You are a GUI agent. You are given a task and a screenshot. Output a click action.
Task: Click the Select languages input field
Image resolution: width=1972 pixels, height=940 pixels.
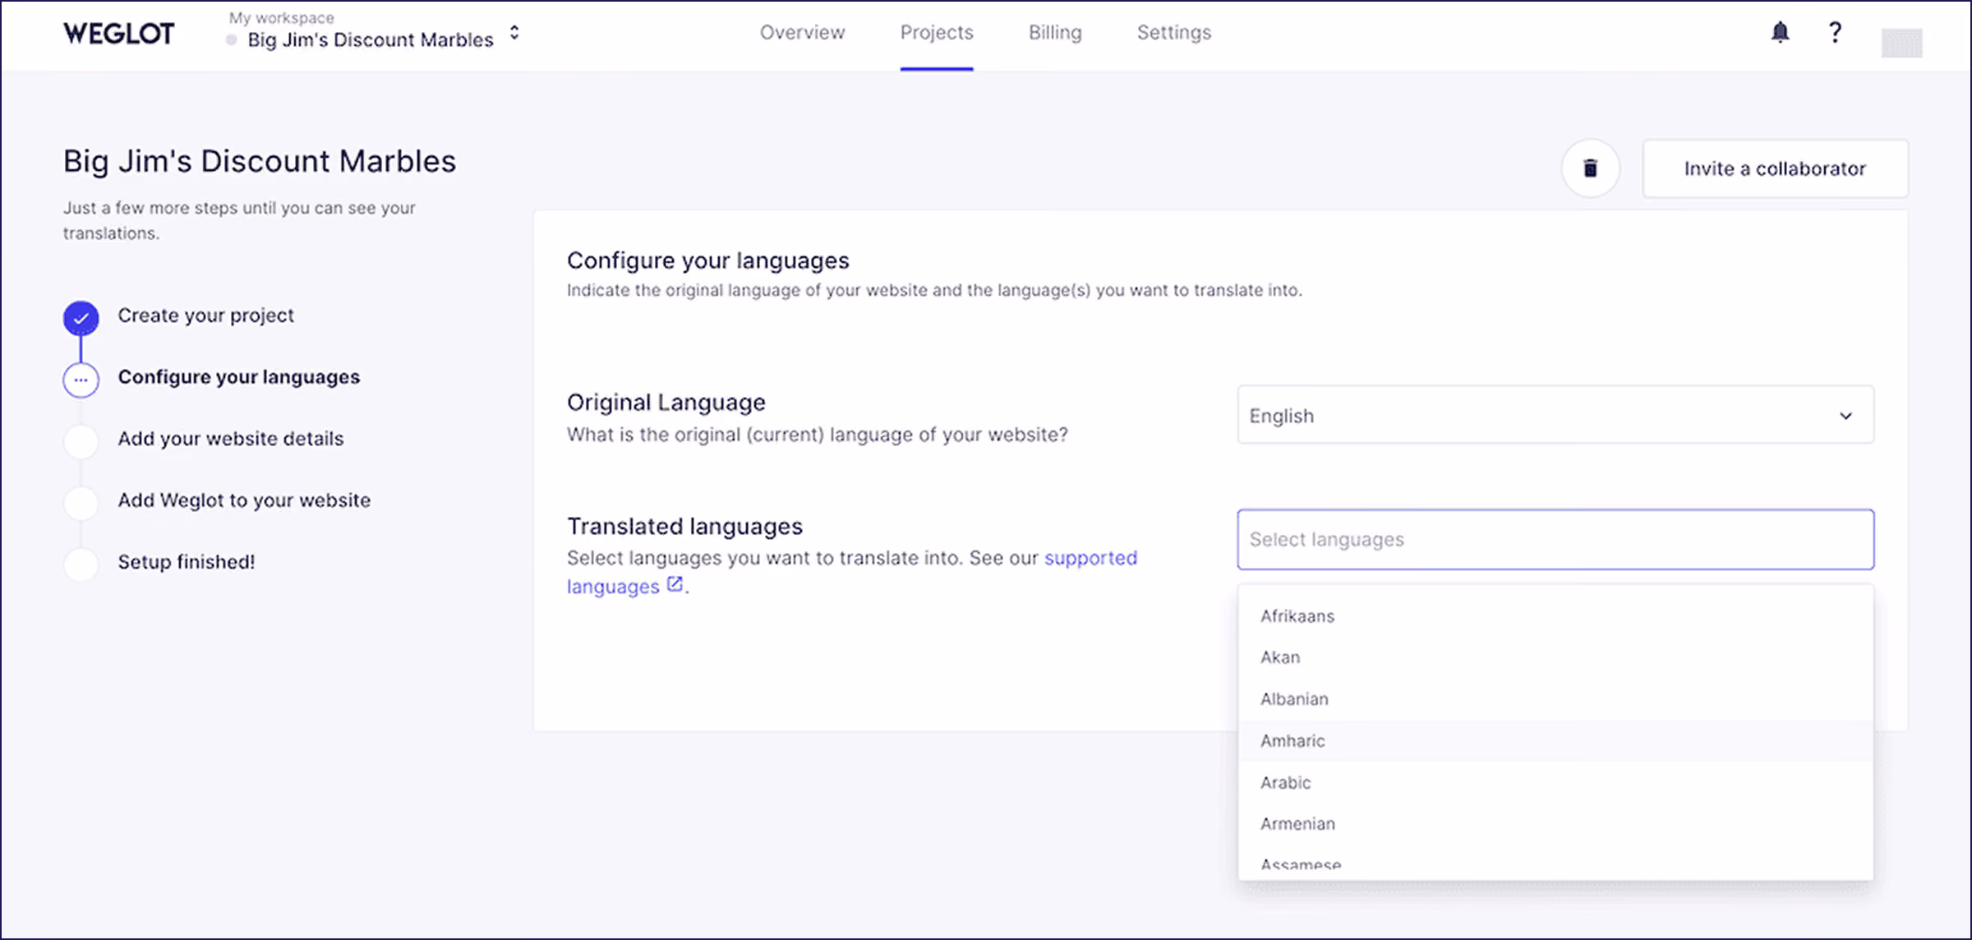pyautogui.click(x=1555, y=539)
